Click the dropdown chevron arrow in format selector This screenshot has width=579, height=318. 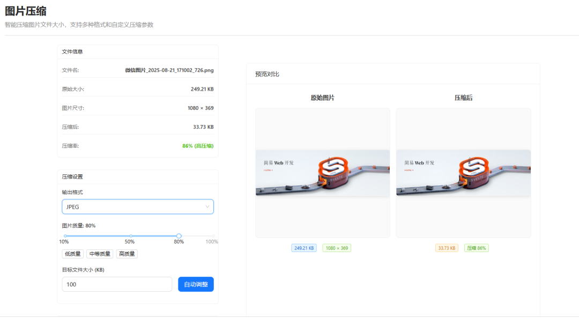207,207
